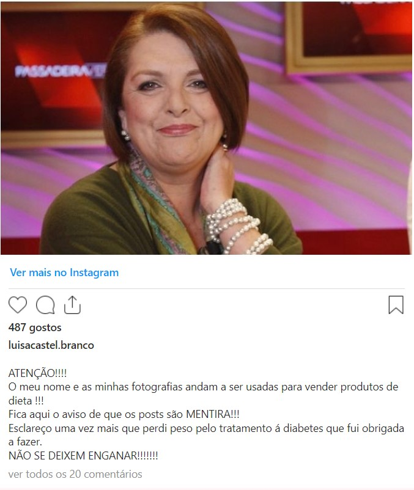Open the post photo of the smiling woman
The image size is (414, 490).
click(x=206, y=128)
